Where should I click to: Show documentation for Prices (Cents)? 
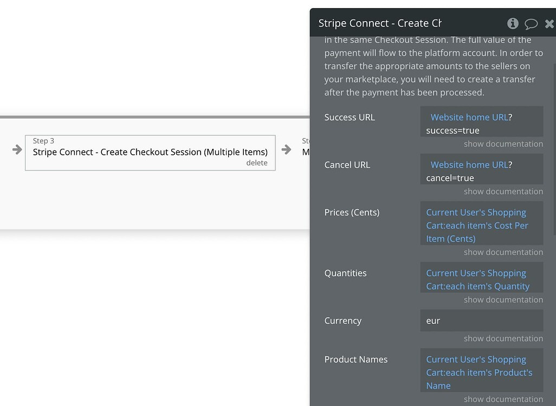click(x=503, y=252)
